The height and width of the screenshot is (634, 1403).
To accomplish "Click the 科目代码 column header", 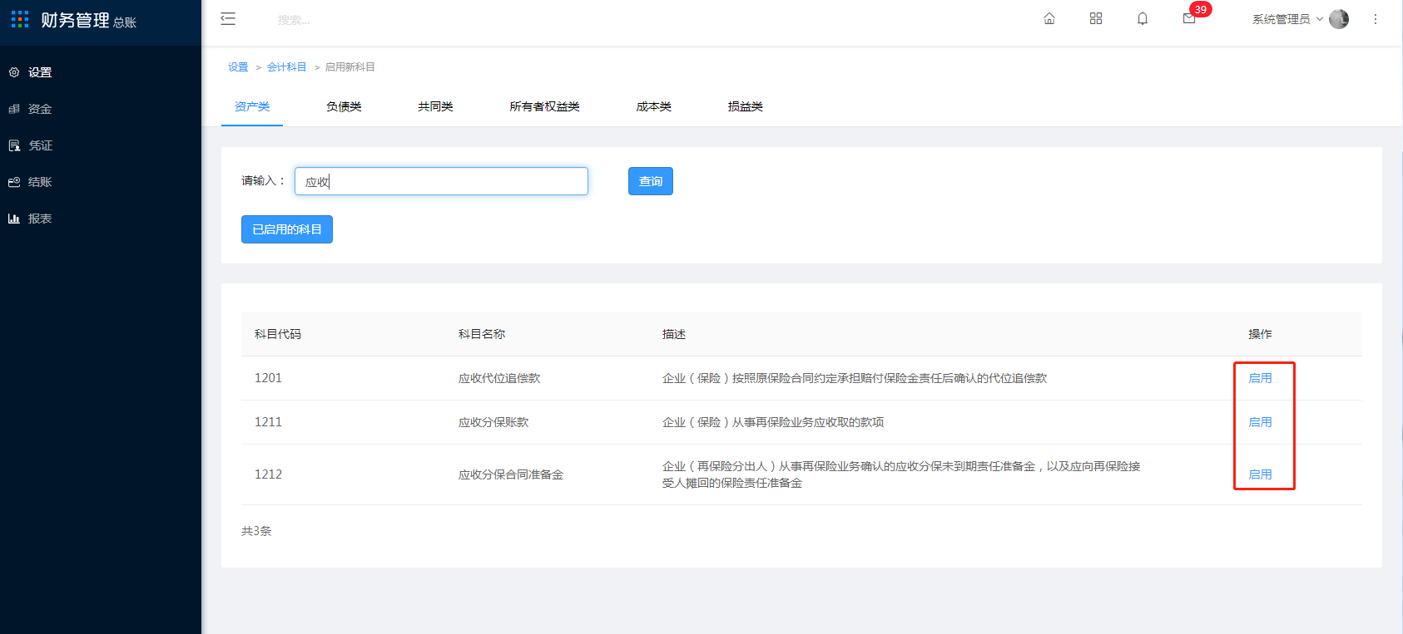I will click(x=278, y=334).
